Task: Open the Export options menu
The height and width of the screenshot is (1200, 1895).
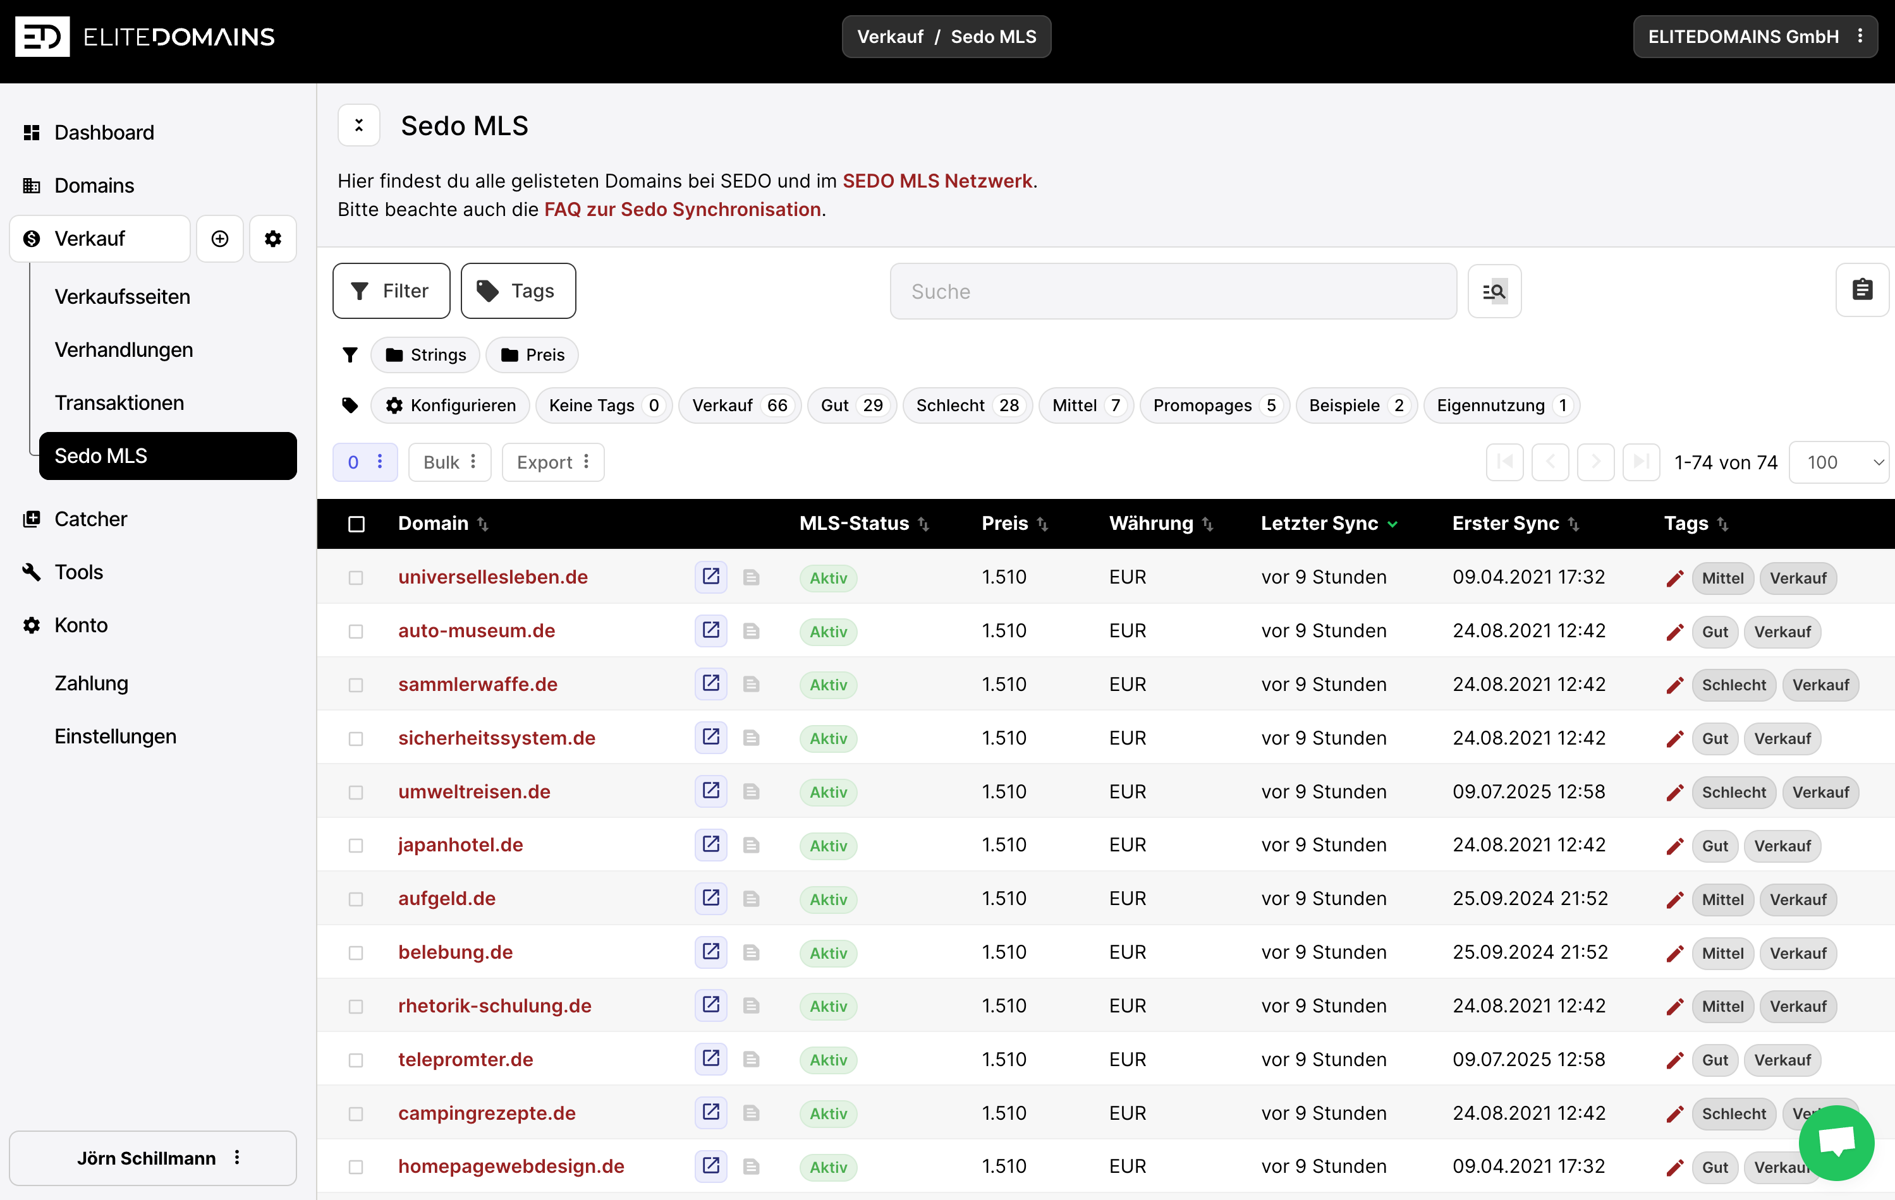Action: [553, 462]
